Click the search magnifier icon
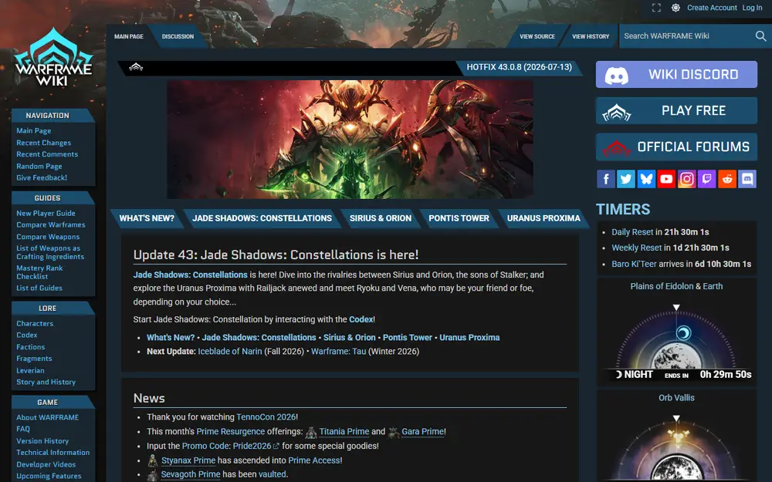Image resolution: width=772 pixels, height=482 pixels. point(760,36)
